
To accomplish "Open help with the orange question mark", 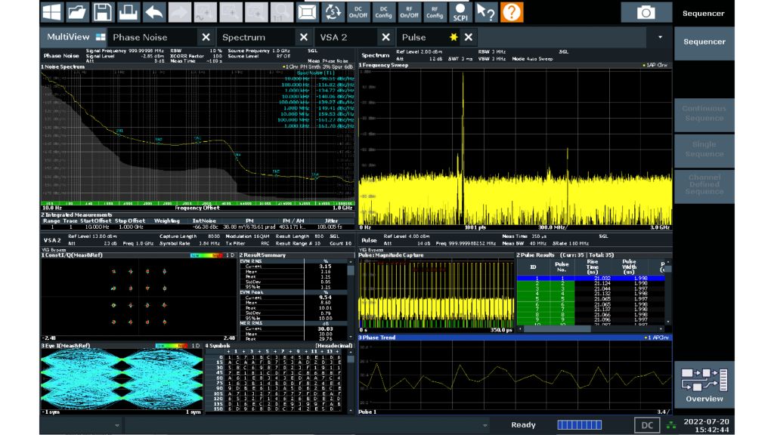I will point(512,12).
